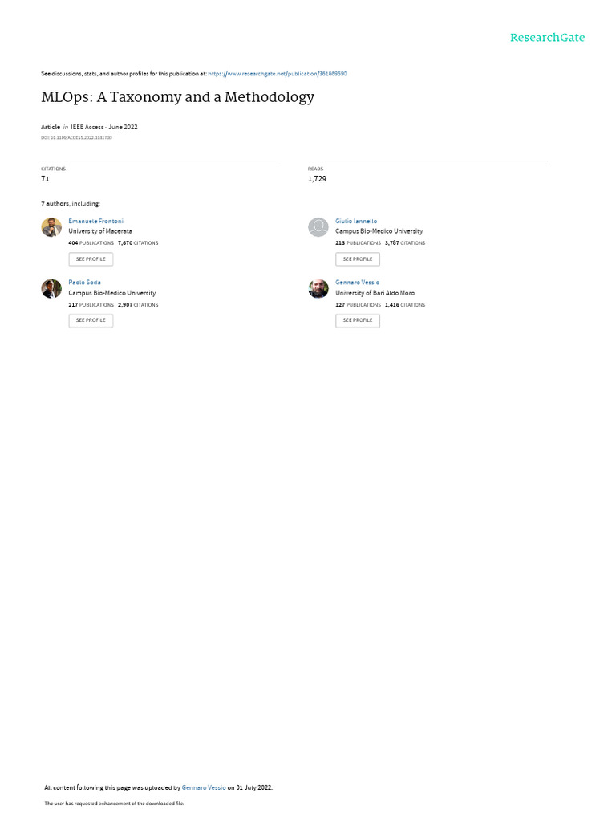The image size is (616, 822).
Task: Click See Profile button under Giulio Iannello
Action: pyautogui.click(x=358, y=259)
